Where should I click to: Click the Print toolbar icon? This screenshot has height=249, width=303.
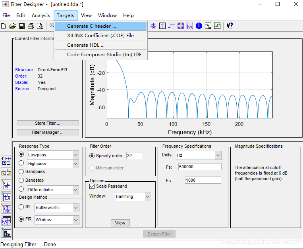click(x=31, y=26)
